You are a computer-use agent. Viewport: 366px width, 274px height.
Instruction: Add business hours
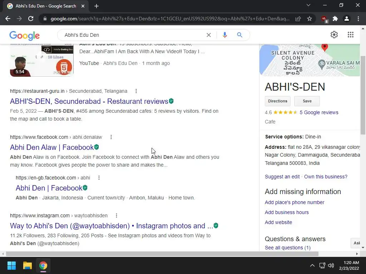287,212
